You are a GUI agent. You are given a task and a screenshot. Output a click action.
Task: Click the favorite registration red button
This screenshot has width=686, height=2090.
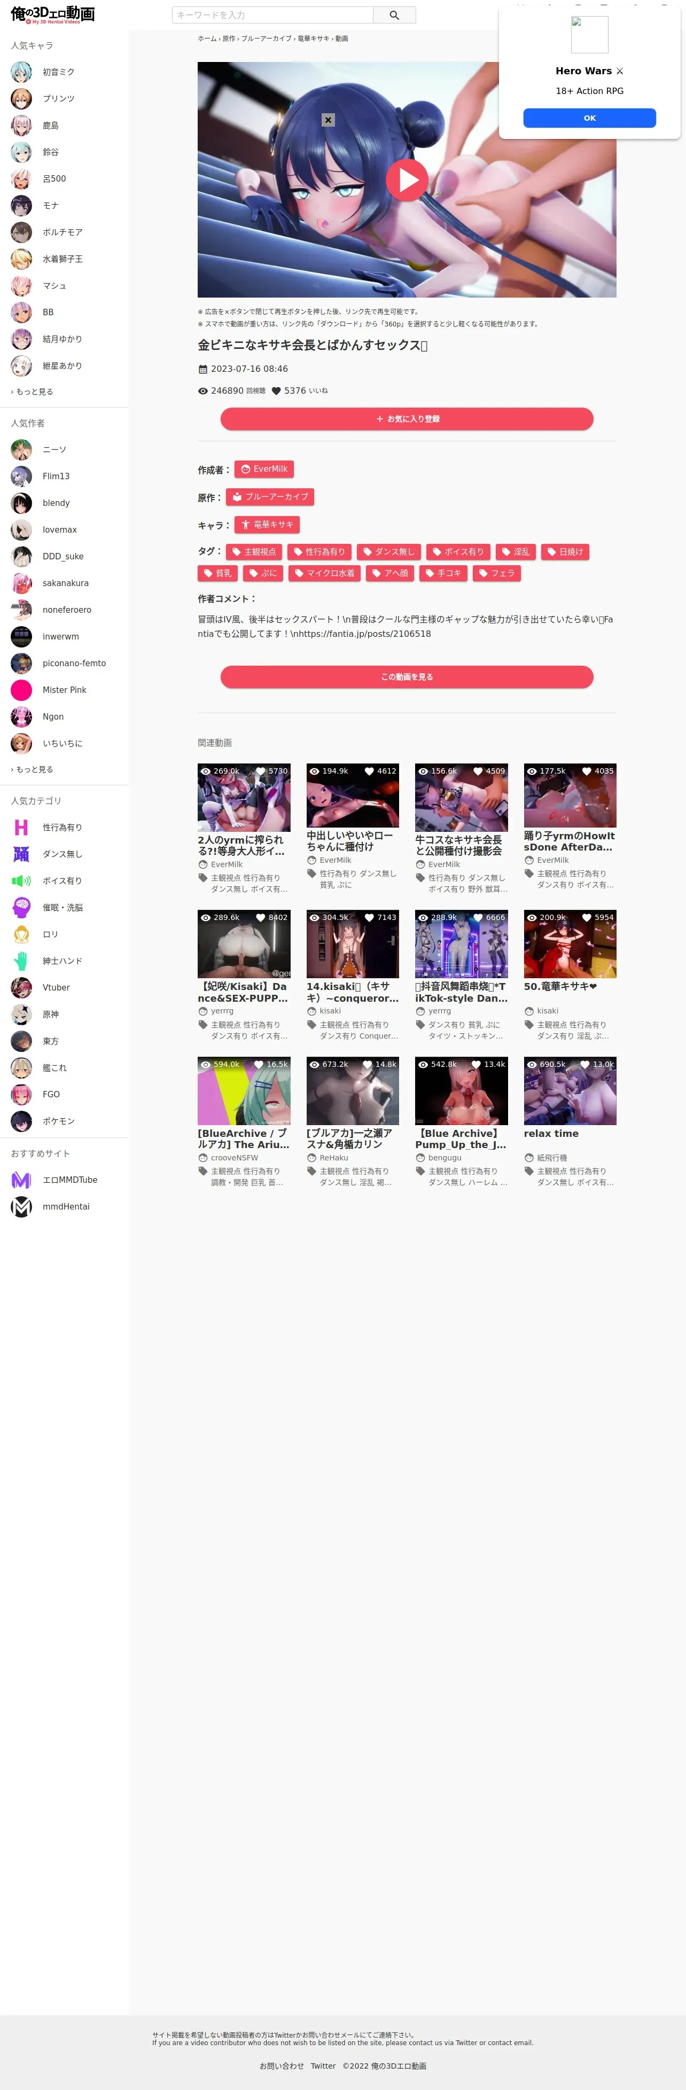pos(407,419)
